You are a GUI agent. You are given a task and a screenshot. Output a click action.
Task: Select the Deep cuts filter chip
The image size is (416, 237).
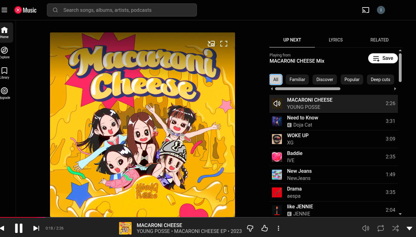pyautogui.click(x=380, y=80)
